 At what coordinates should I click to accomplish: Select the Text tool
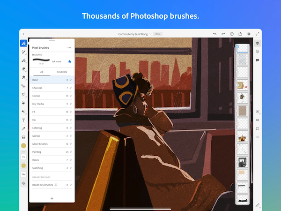(x=23, y=120)
